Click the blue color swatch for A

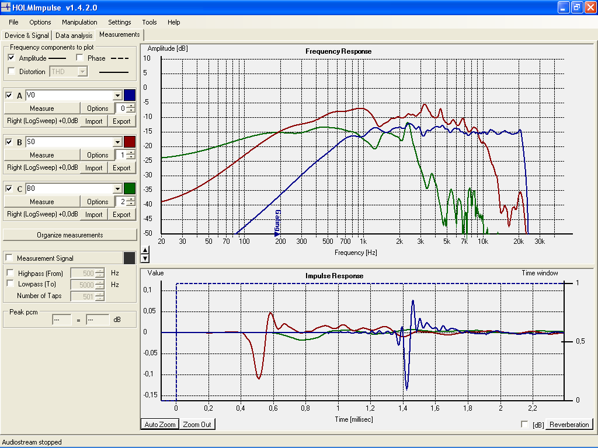coord(130,95)
